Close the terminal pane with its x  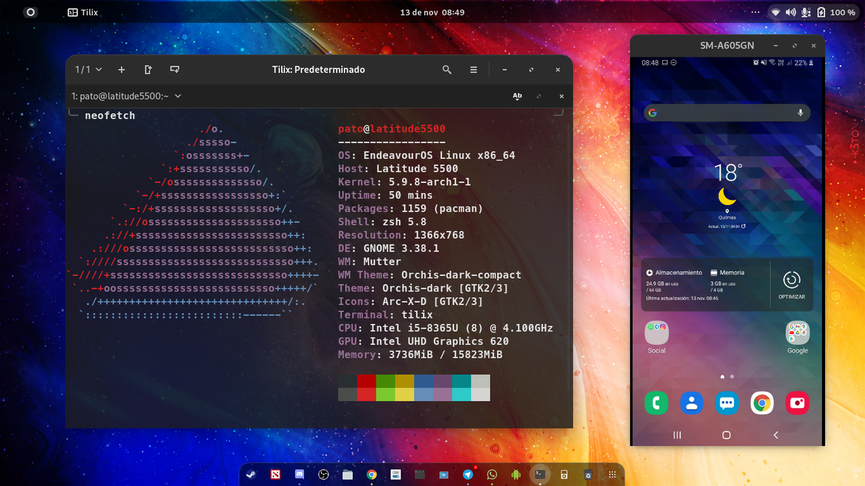[x=561, y=96]
